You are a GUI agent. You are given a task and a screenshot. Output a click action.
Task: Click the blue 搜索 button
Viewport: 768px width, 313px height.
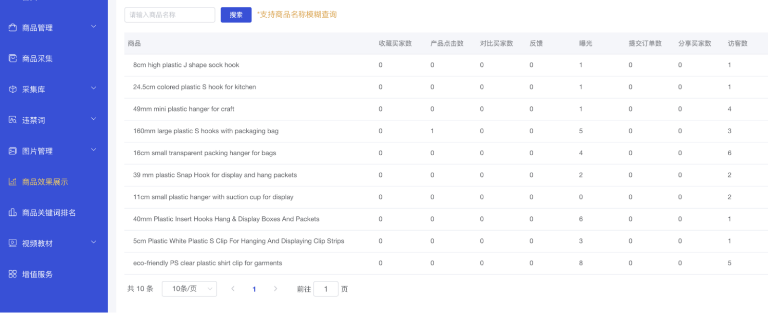[236, 15]
